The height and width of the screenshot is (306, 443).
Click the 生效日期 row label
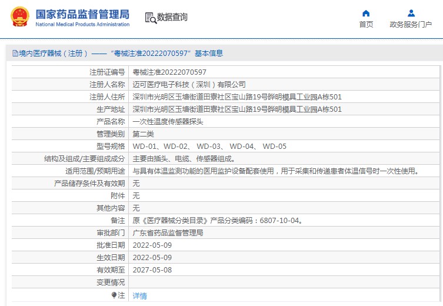tap(111, 258)
